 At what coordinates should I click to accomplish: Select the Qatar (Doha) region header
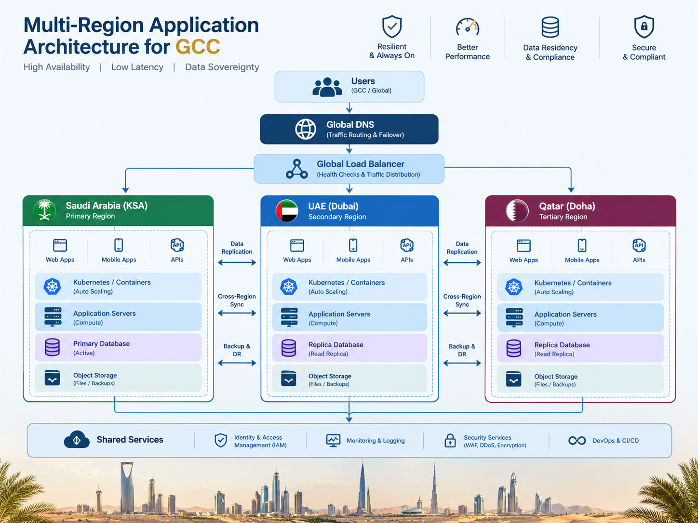[x=580, y=211]
